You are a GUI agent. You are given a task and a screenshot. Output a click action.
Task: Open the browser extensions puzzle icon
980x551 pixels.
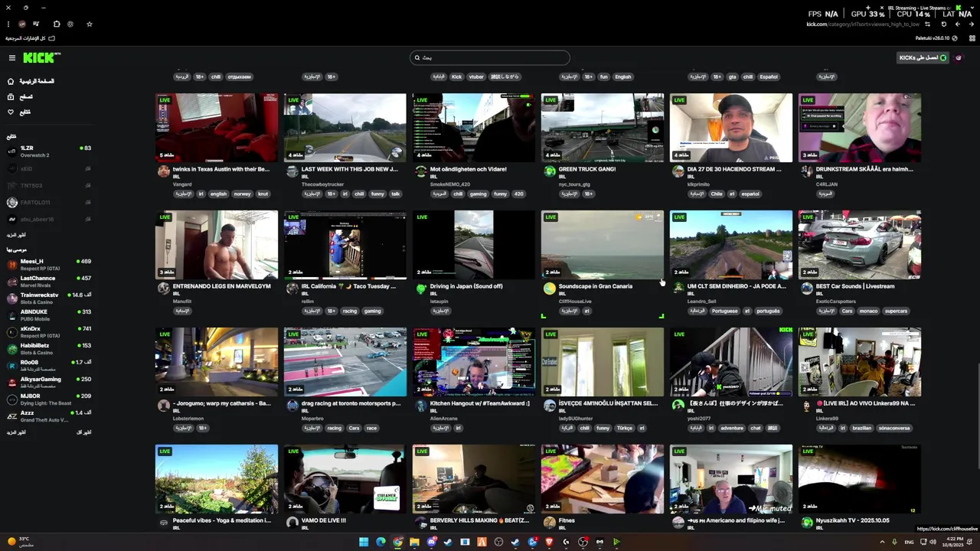coord(56,24)
